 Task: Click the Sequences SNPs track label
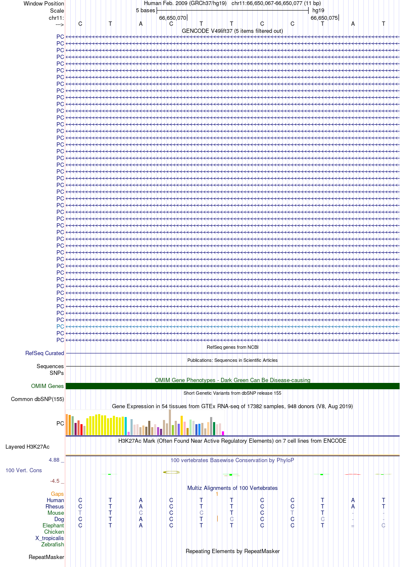[x=50, y=369]
